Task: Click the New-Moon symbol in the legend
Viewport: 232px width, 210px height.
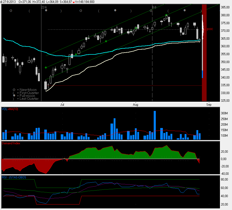Action: (17, 90)
